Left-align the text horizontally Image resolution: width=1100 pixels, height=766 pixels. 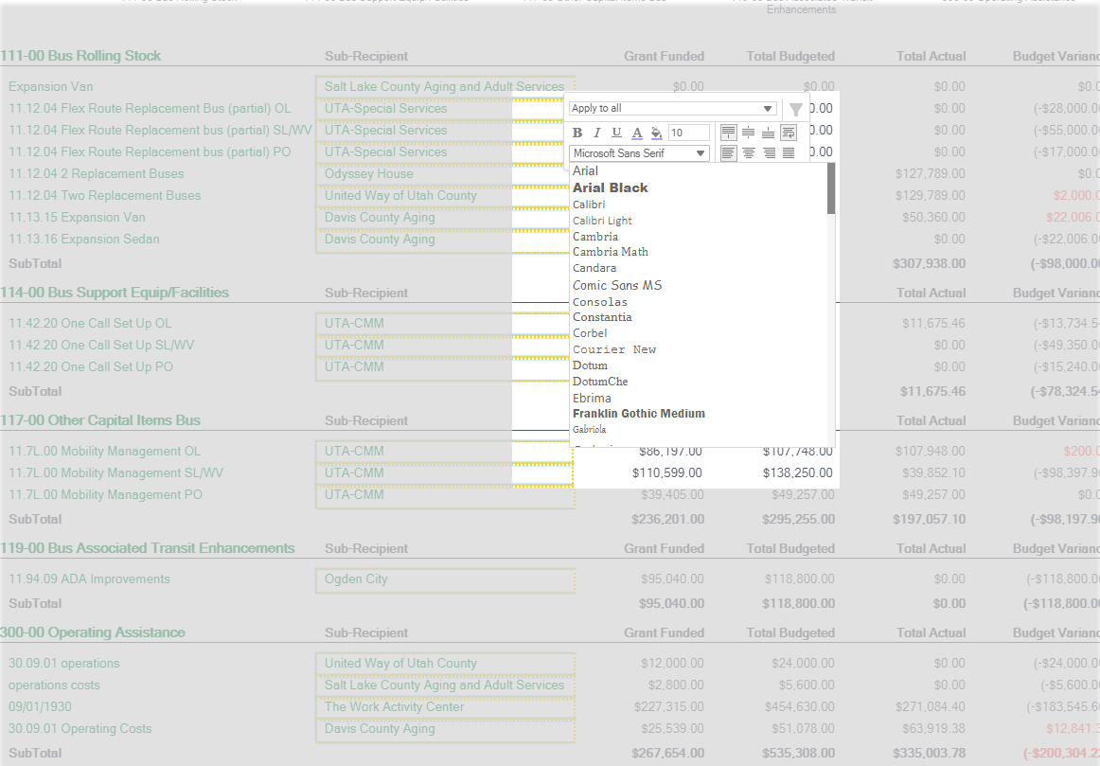coord(729,153)
